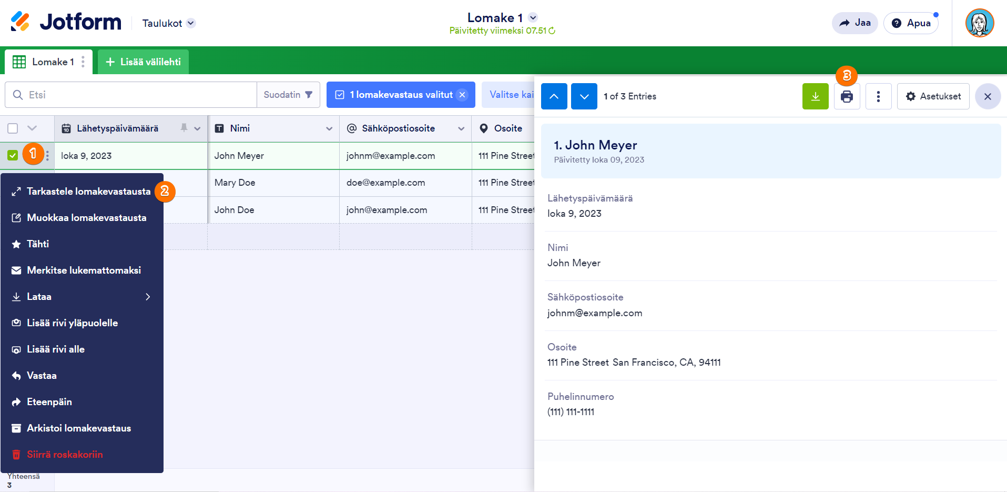Go to previous entry with up arrow

click(554, 96)
